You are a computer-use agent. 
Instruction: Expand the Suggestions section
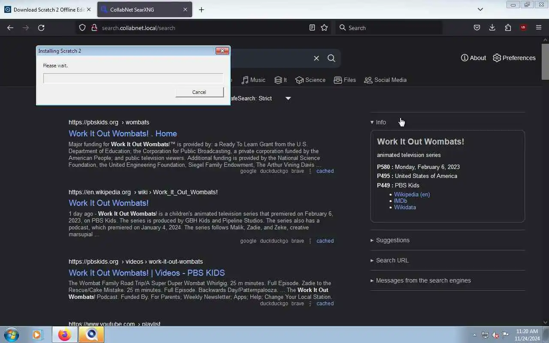[390, 240]
